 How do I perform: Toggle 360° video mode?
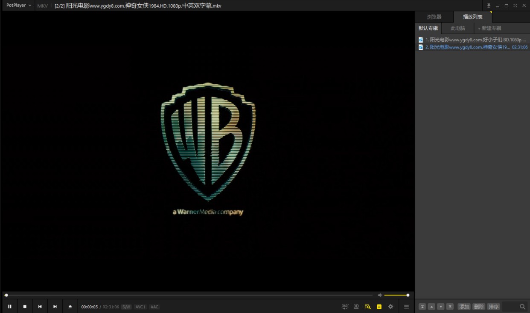345,307
